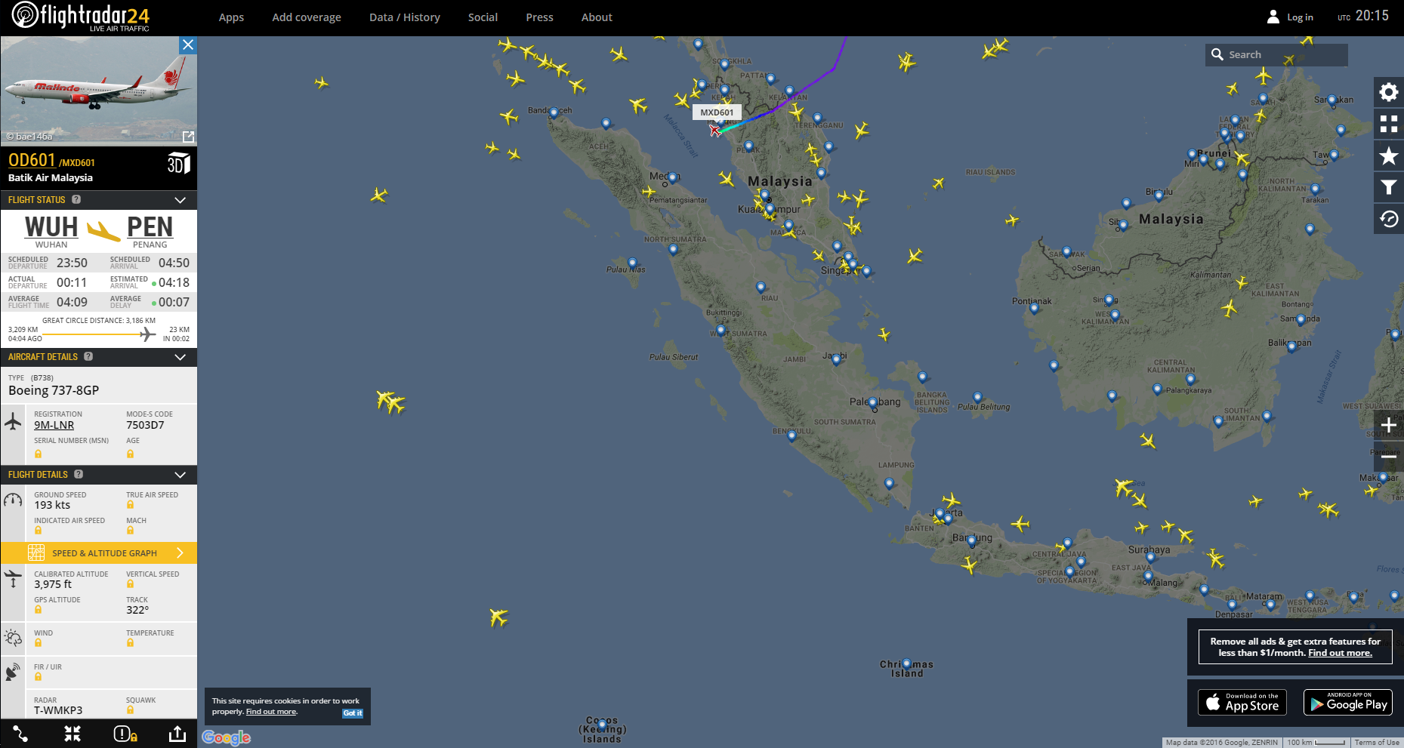Click the search magnifier icon
Image resolution: width=1404 pixels, height=748 pixels.
[1217, 54]
